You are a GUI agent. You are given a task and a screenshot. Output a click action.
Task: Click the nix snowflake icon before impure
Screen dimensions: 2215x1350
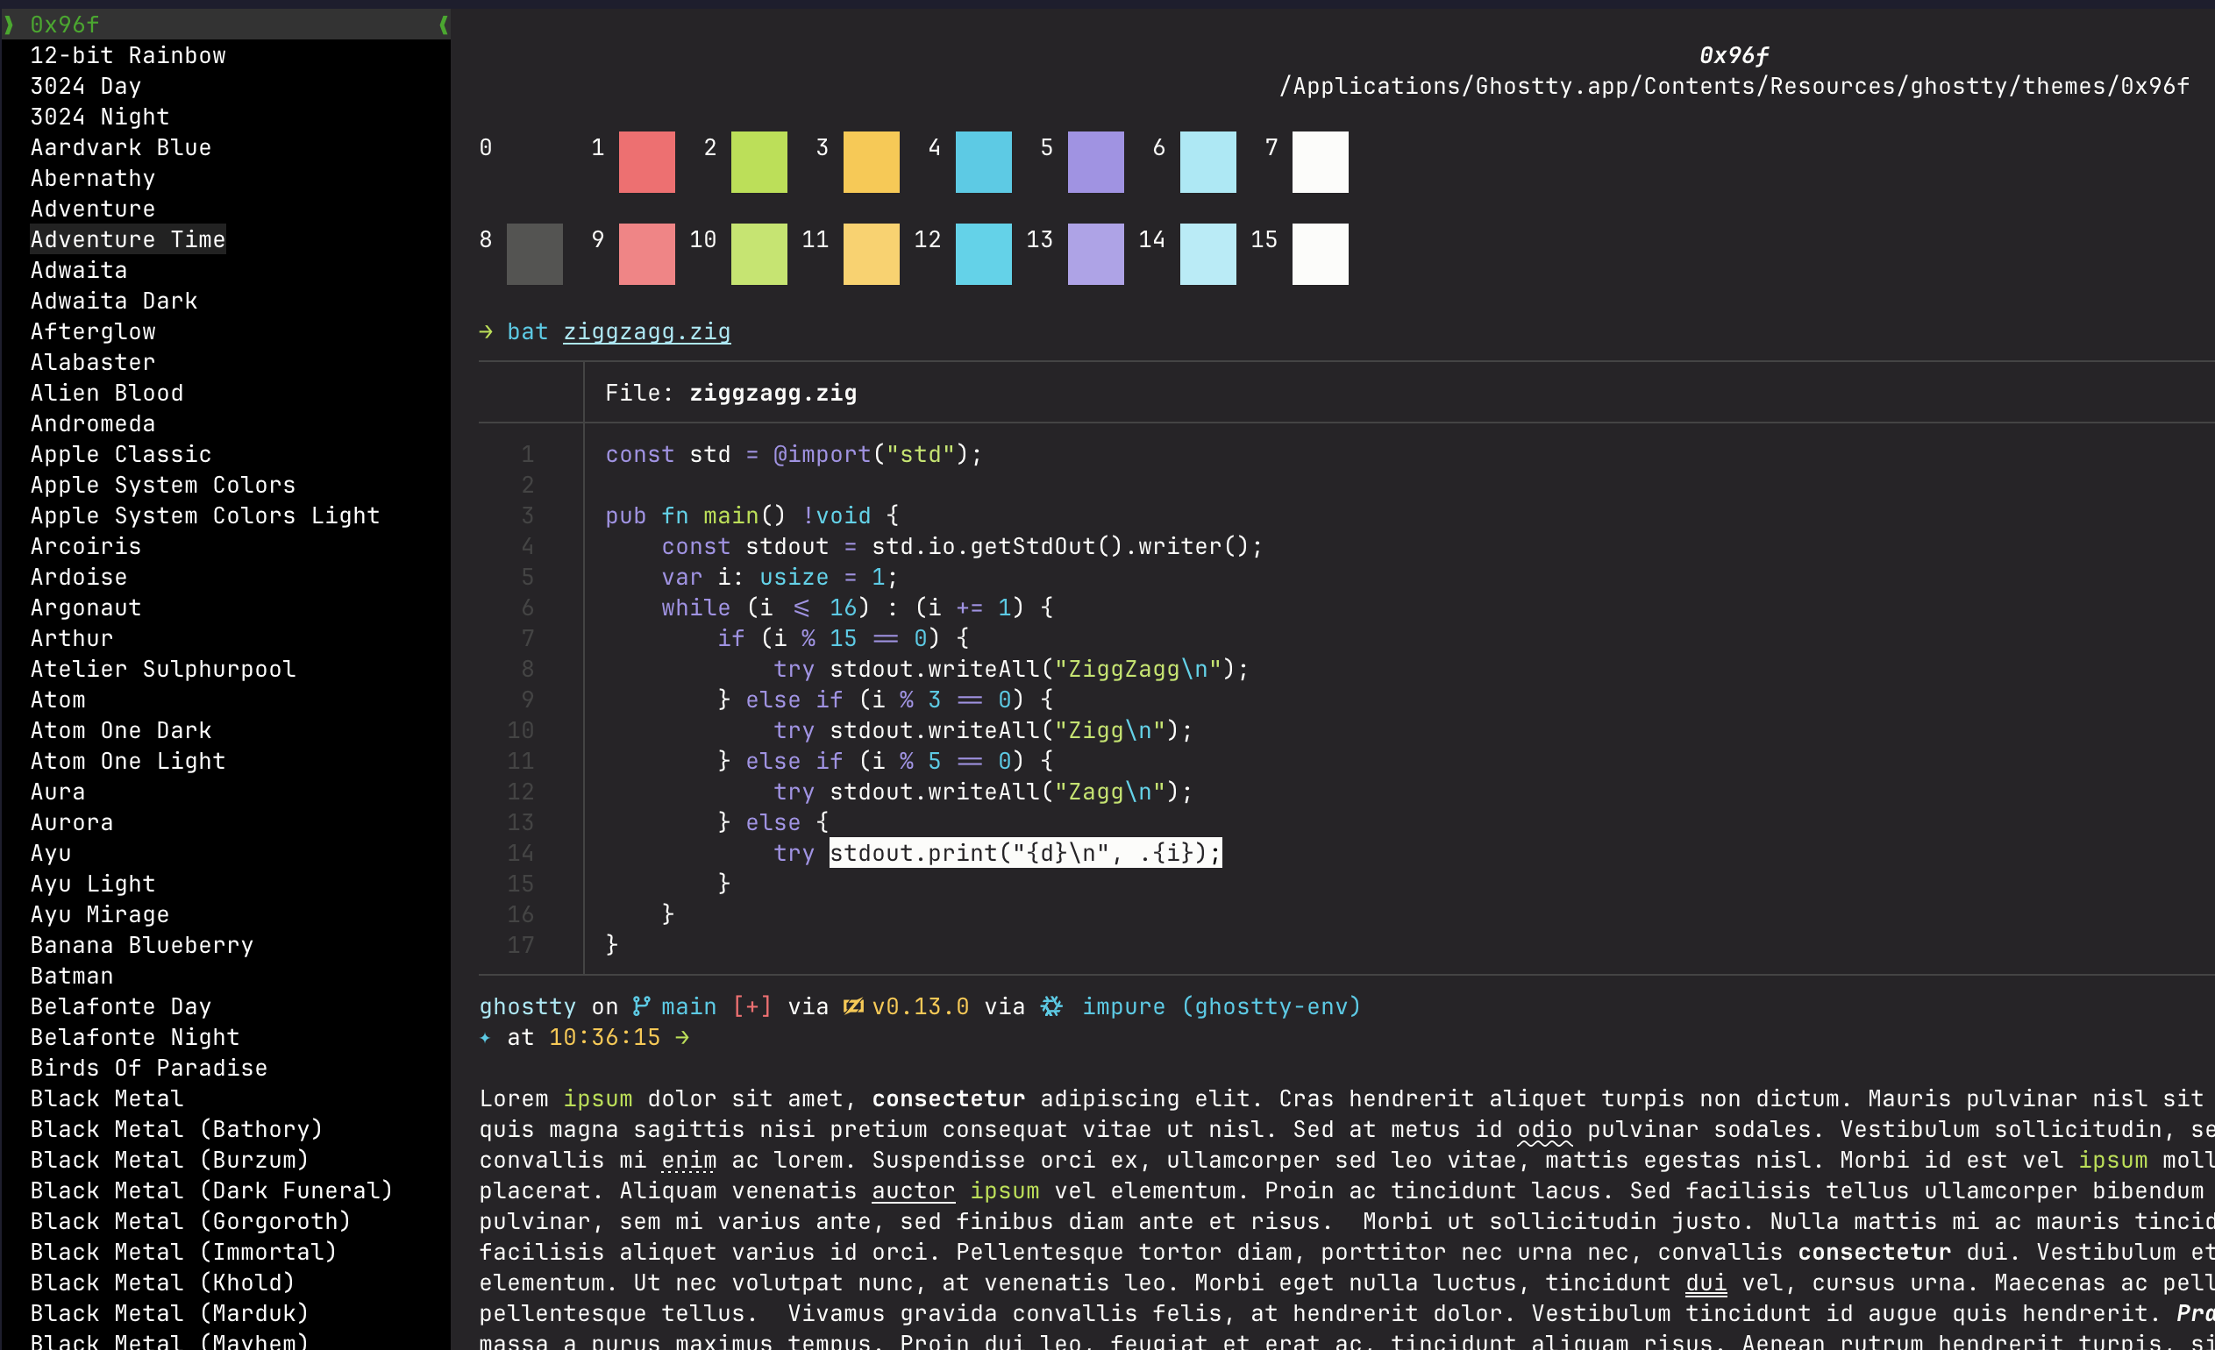click(x=1051, y=1005)
